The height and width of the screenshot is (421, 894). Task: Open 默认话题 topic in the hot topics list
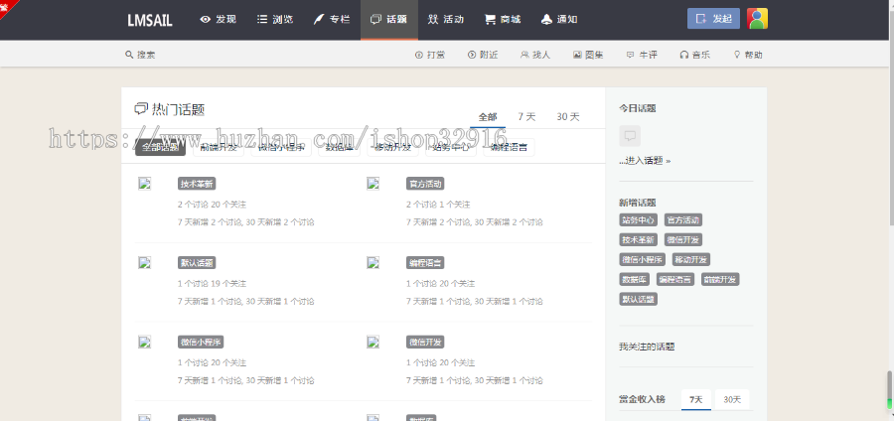(x=197, y=262)
